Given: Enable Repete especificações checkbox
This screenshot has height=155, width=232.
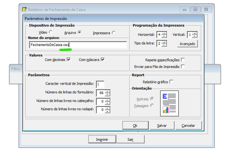Looking at the screenshot, I should tap(183, 60).
